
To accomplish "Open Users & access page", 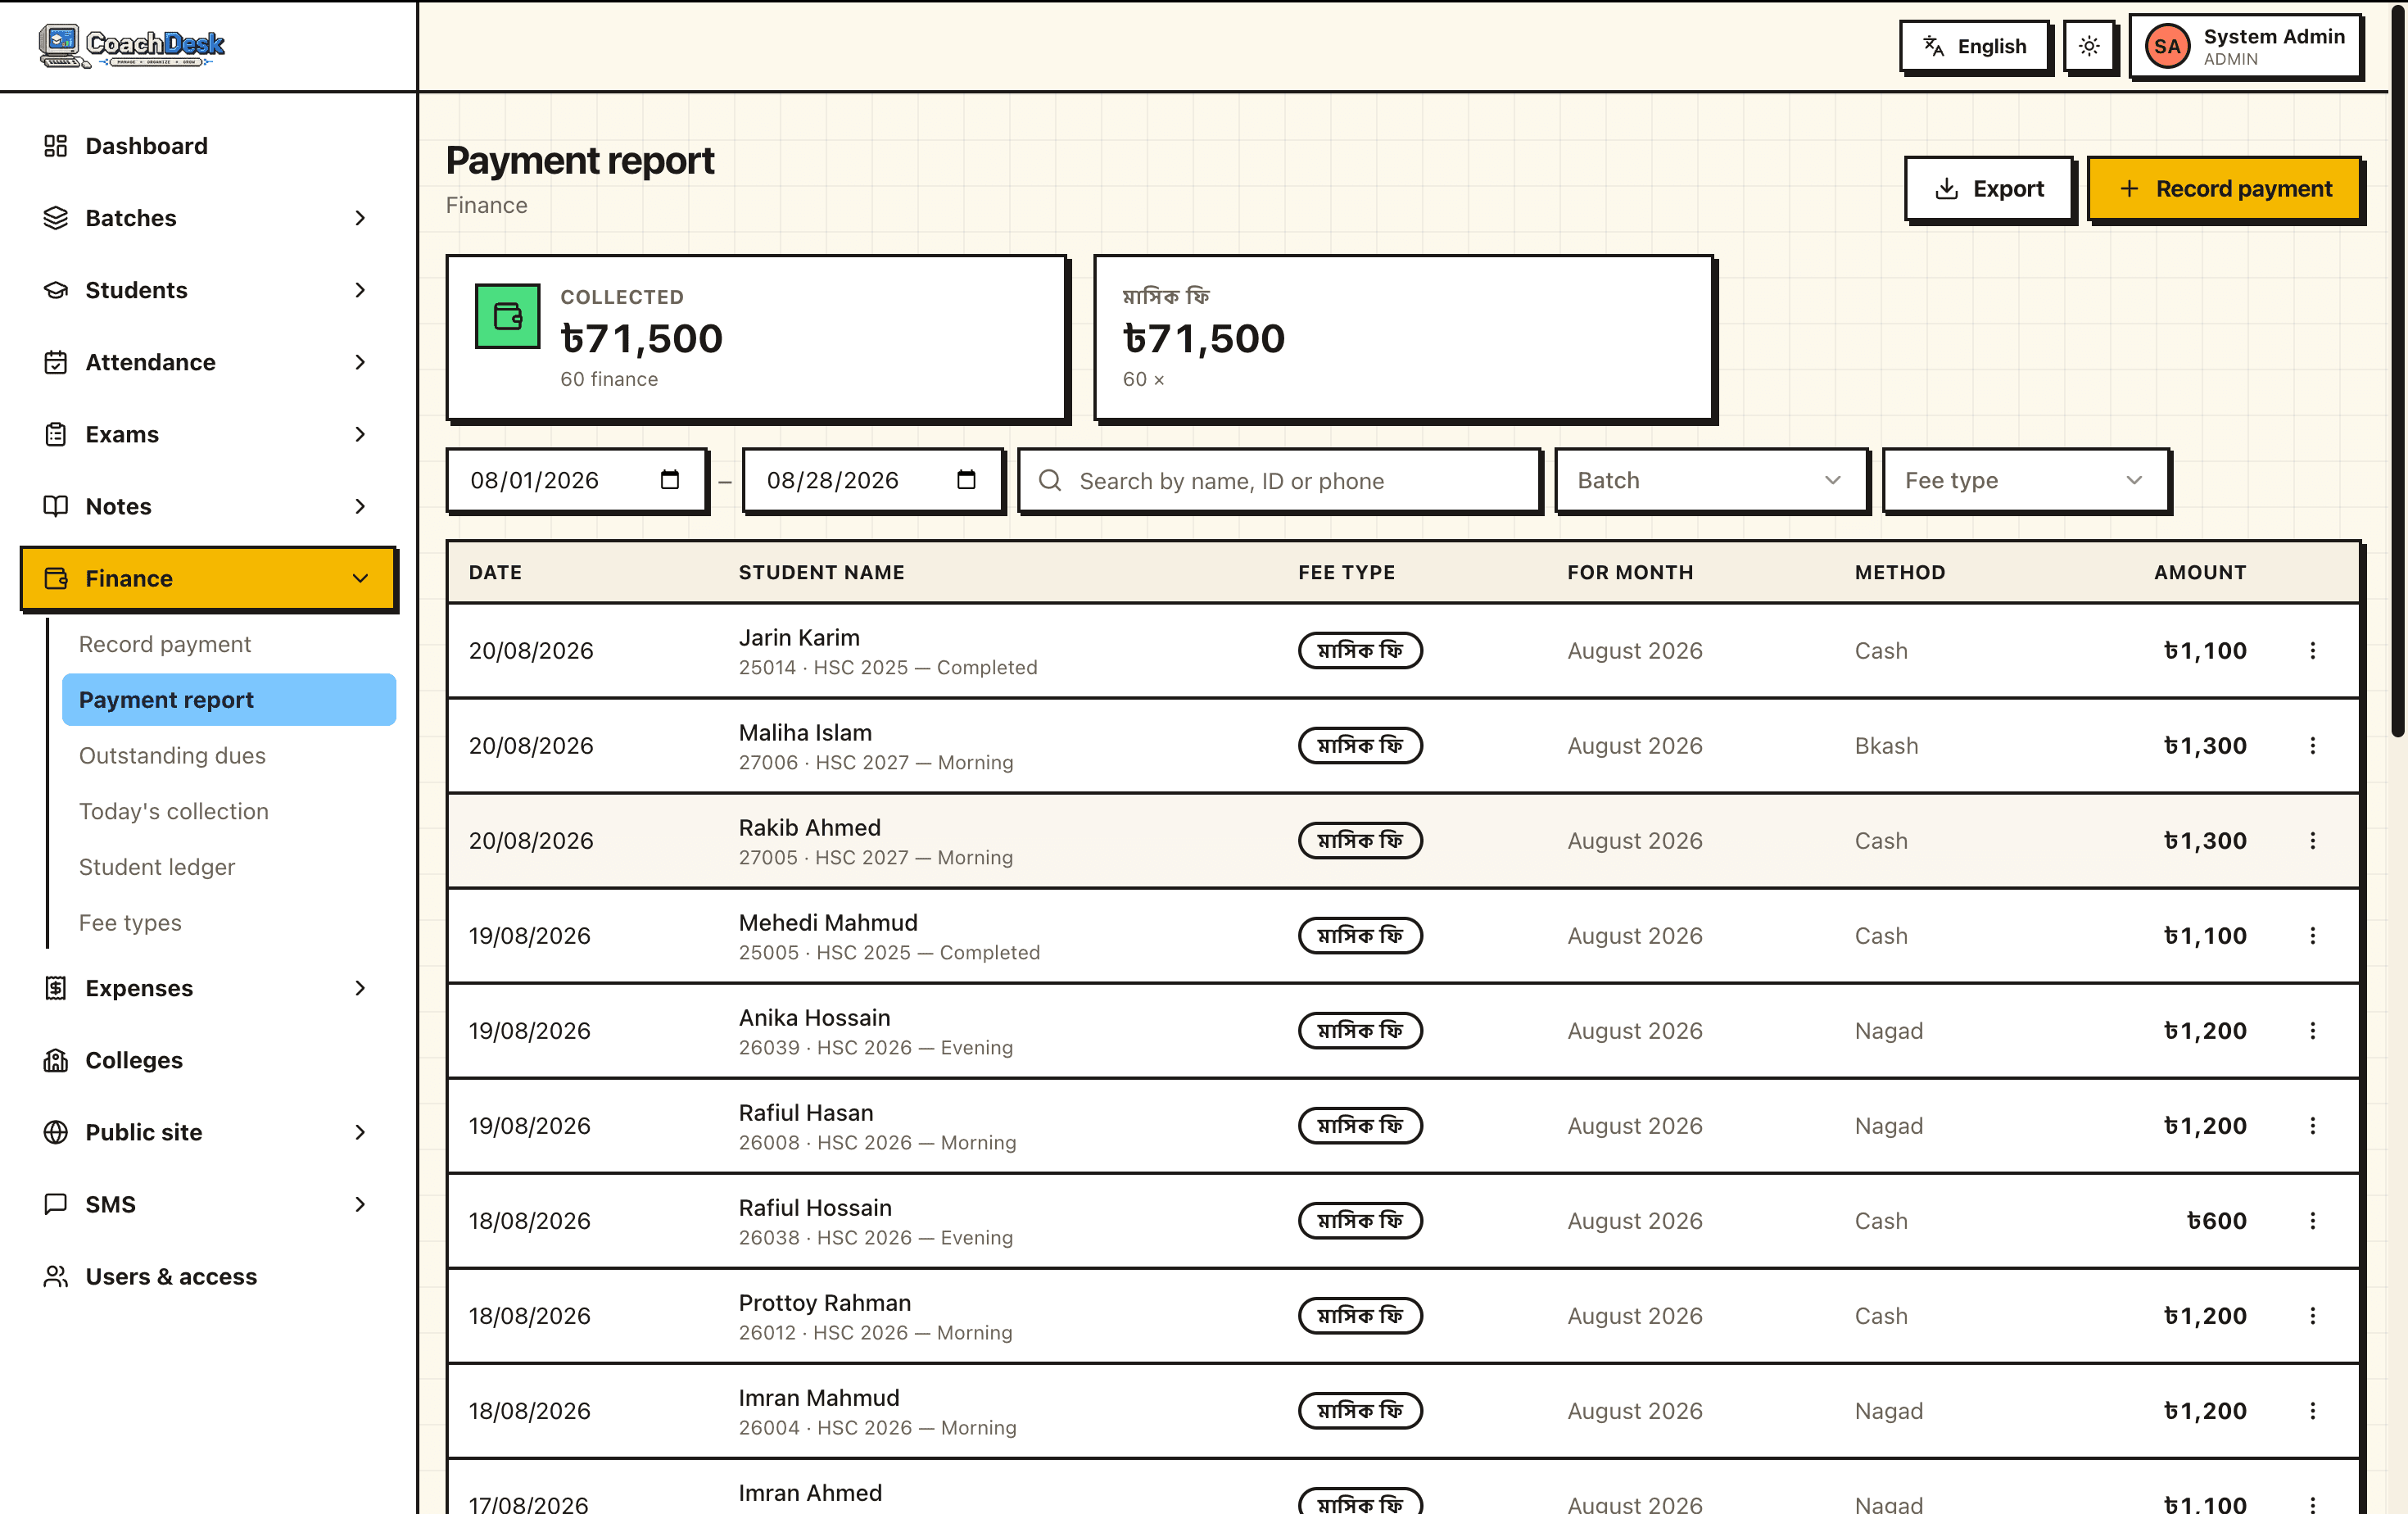I will tap(171, 1276).
